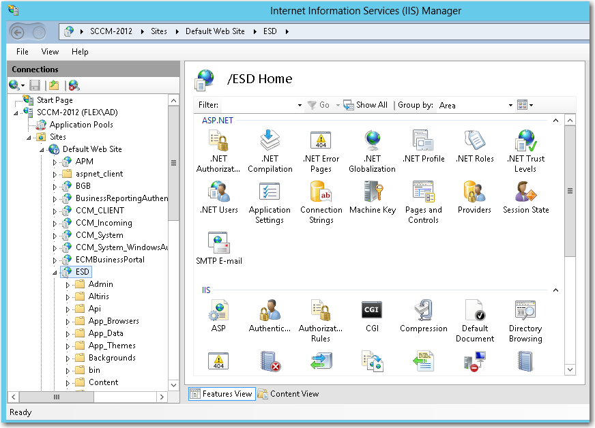The image size is (595, 428).
Task: Collapse the Default Web Site tree node
Action: click(x=42, y=149)
